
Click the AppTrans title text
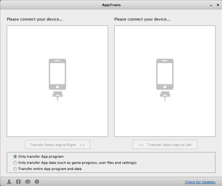pyautogui.click(x=111, y=5)
